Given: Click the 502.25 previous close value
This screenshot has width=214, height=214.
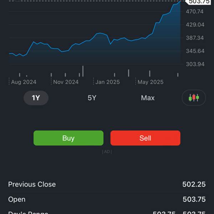Looking at the screenshot, I should click(x=194, y=184).
